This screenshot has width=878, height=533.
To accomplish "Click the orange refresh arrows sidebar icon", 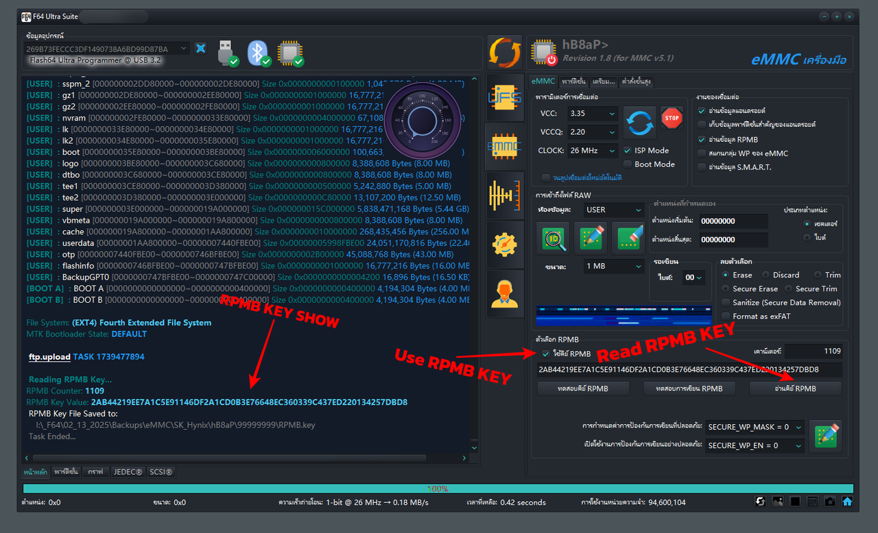I will [505, 52].
